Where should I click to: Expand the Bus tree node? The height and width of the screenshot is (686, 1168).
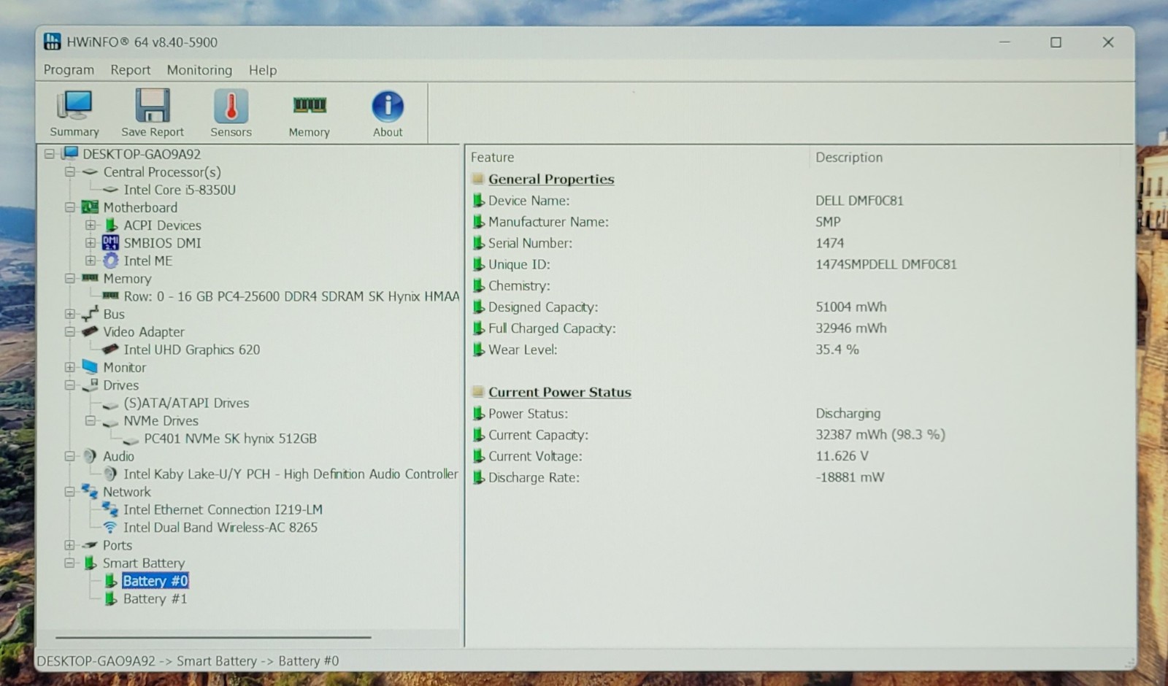pyautogui.click(x=70, y=314)
